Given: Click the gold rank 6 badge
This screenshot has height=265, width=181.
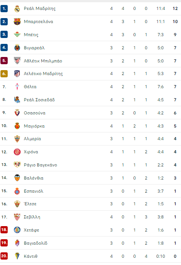Looking at the screenshot, I should [4, 74].
